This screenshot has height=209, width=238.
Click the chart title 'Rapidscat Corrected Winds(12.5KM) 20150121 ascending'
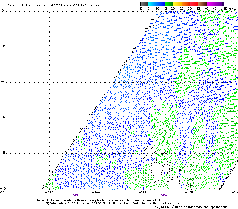(56, 5)
